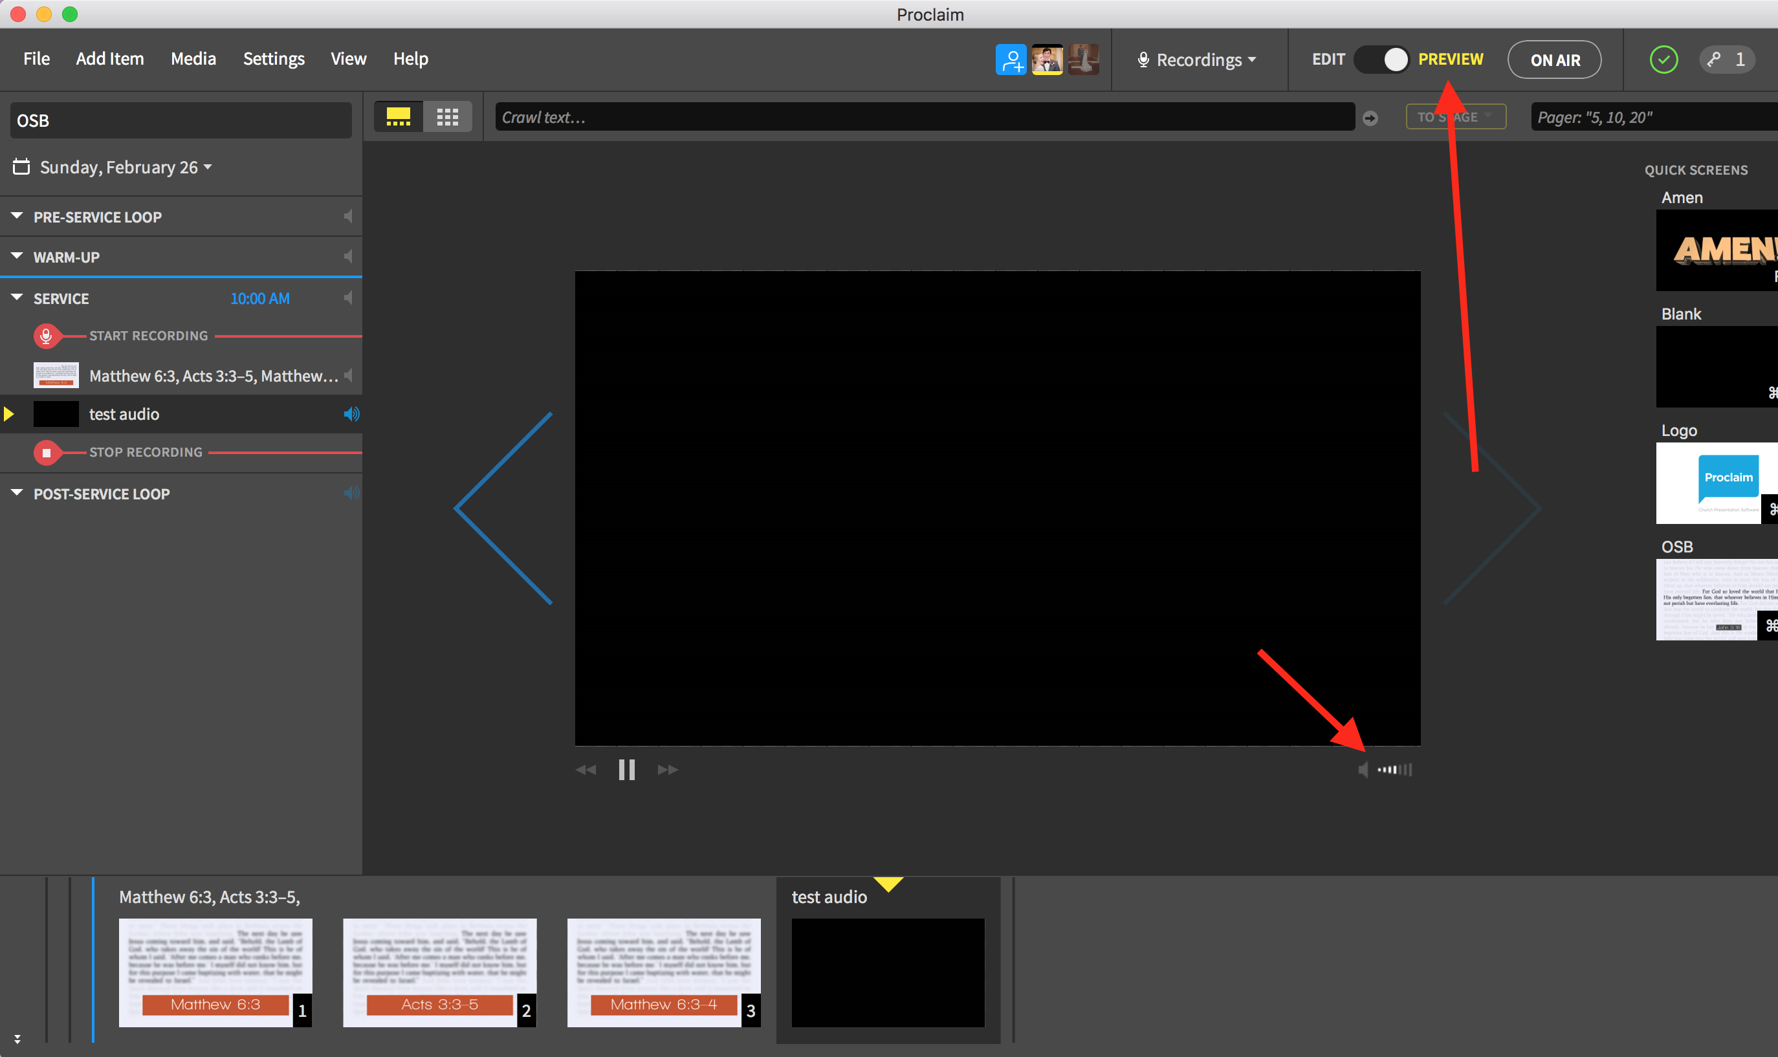Click the On Air button
This screenshot has width=1778, height=1057.
click(1554, 60)
